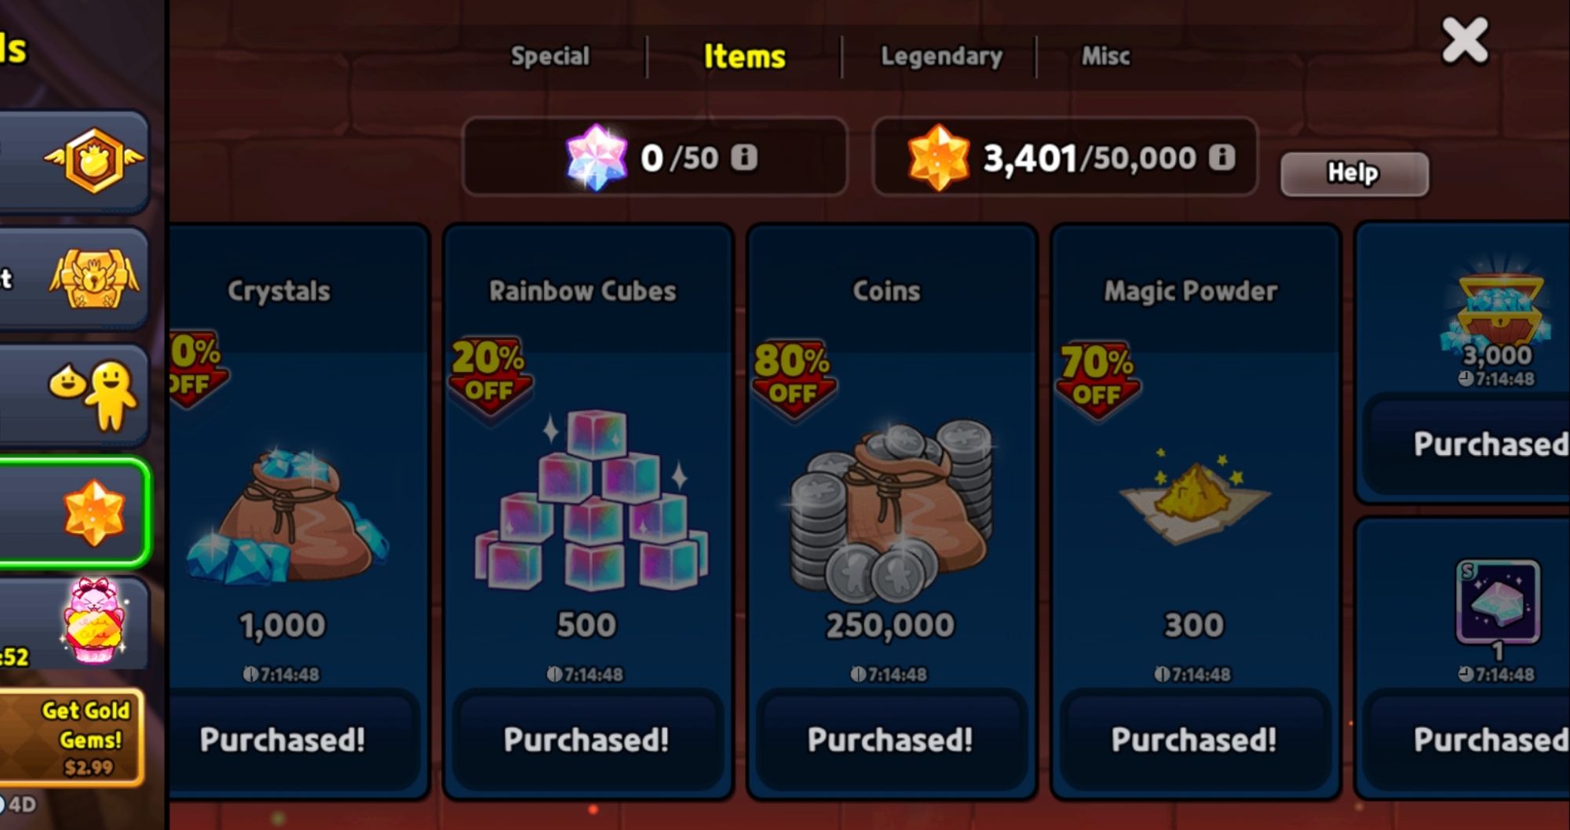
Task: Click the info icon next to 0/50
Action: (x=744, y=158)
